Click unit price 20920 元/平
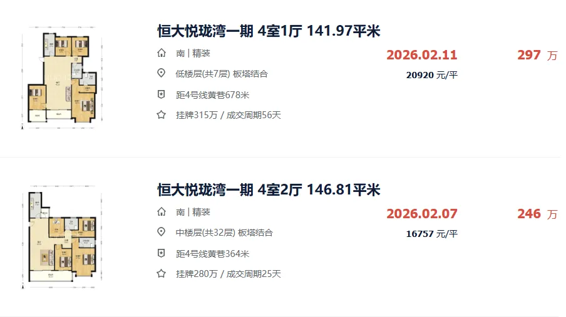 click(432, 75)
